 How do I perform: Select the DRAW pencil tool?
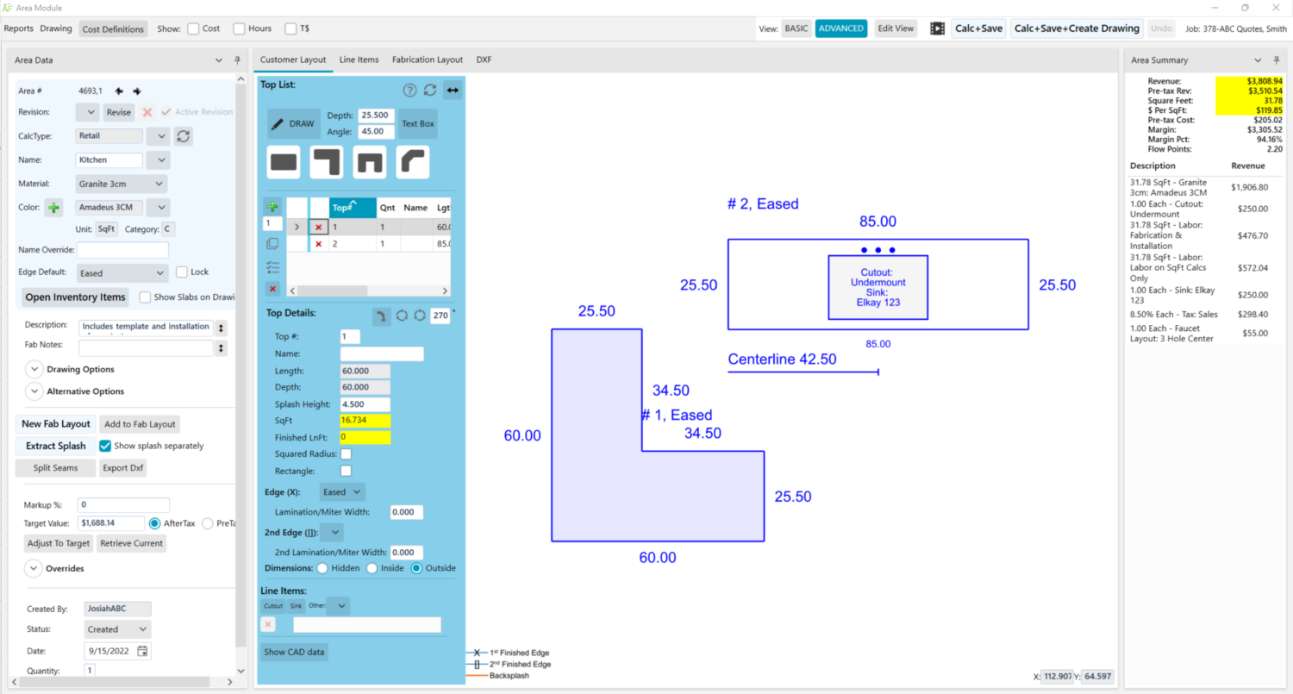point(293,122)
